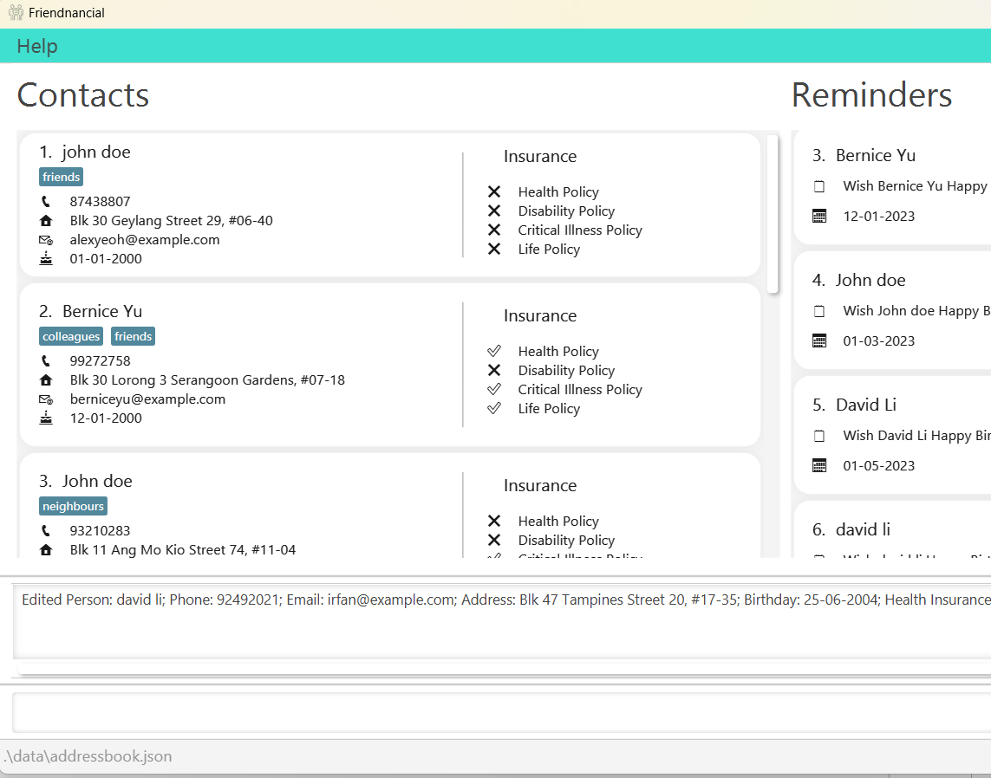The height and width of the screenshot is (778, 991).
Task: Click colleagues tag on Bernice Yu
Action: 71,337
